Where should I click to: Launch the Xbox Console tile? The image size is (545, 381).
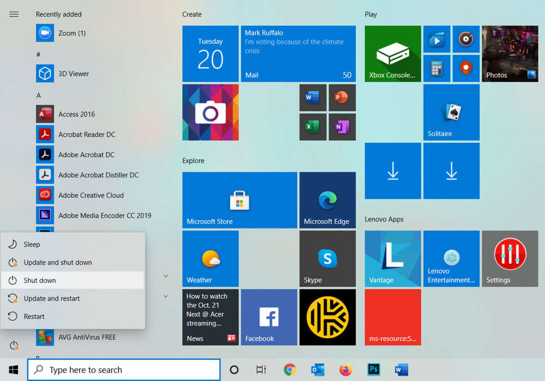click(393, 54)
